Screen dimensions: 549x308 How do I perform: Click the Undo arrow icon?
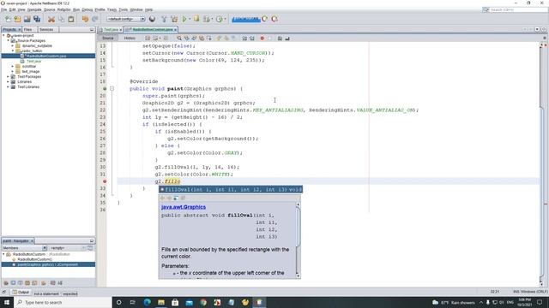click(85, 19)
